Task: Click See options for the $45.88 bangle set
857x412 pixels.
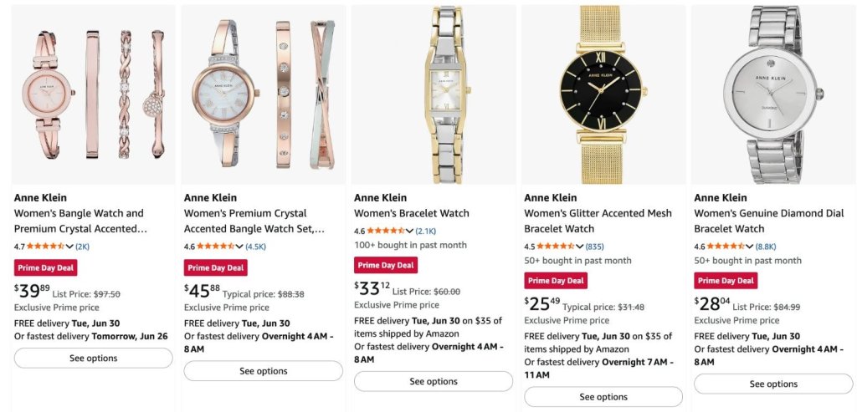Action: pyautogui.click(x=264, y=371)
